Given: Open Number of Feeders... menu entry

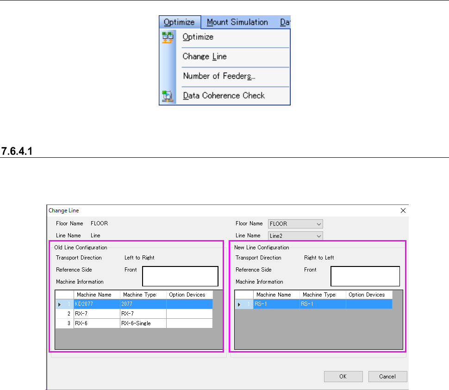Looking at the screenshot, I should 219,76.
